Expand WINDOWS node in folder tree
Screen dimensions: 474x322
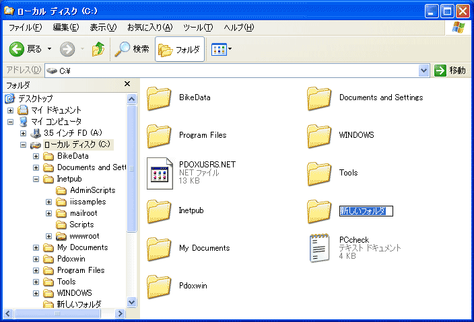[x=36, y=293]
